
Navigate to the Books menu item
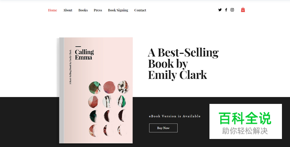pyautogui.click(x=83, y=10)
